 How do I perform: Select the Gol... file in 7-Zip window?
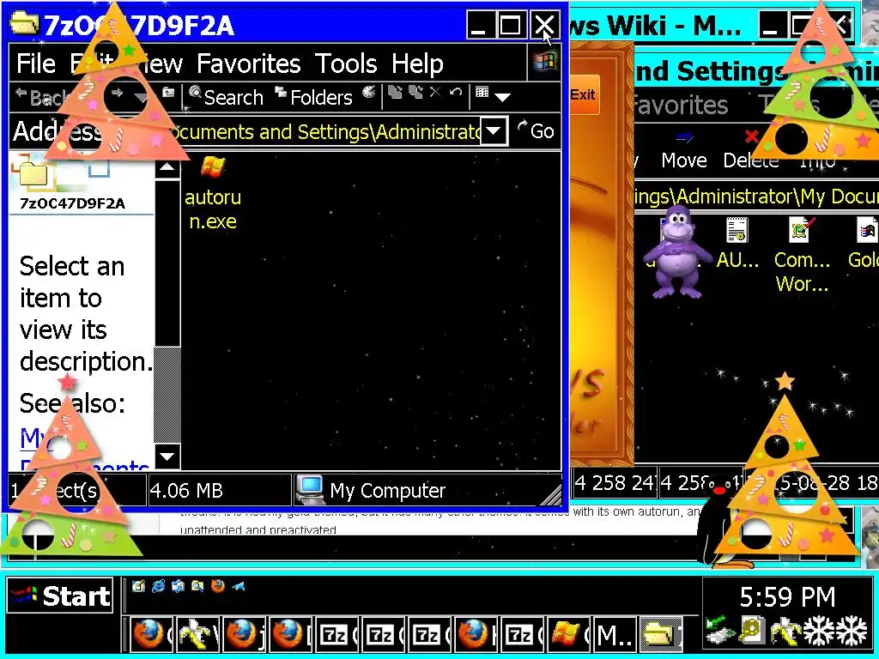coord(864,243)
